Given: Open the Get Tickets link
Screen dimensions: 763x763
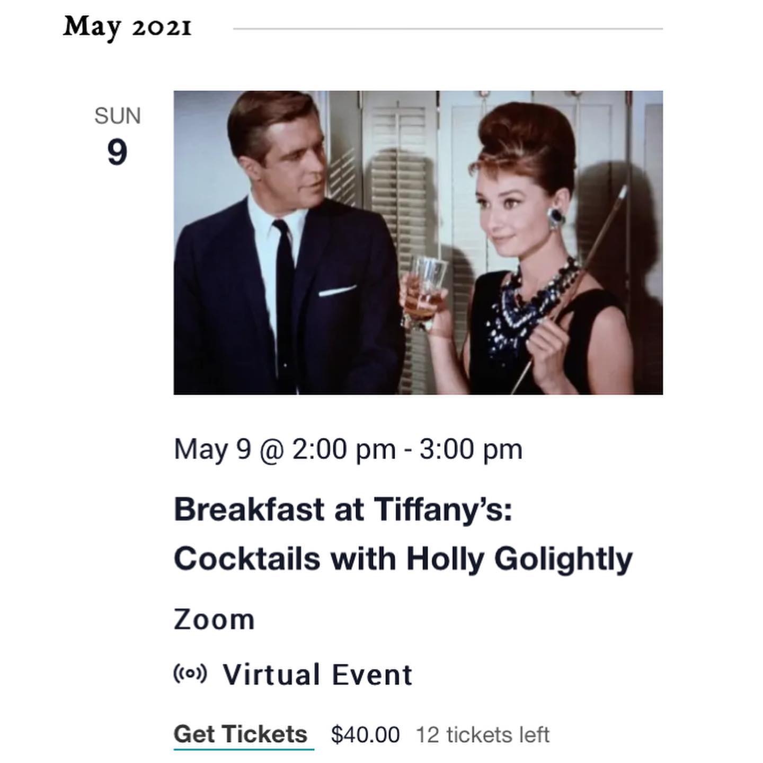Looking at the screenshot, I should point(241,734).
